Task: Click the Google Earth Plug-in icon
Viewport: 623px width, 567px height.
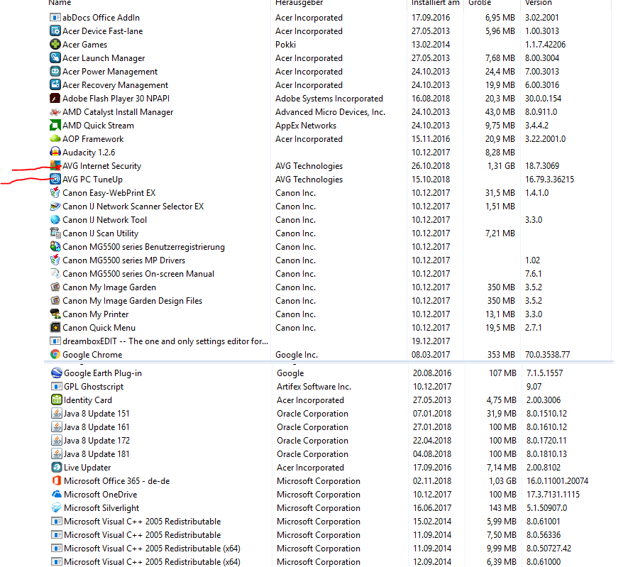Action: point(57,373)
